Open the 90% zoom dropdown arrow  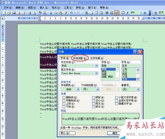click(141, 13)
